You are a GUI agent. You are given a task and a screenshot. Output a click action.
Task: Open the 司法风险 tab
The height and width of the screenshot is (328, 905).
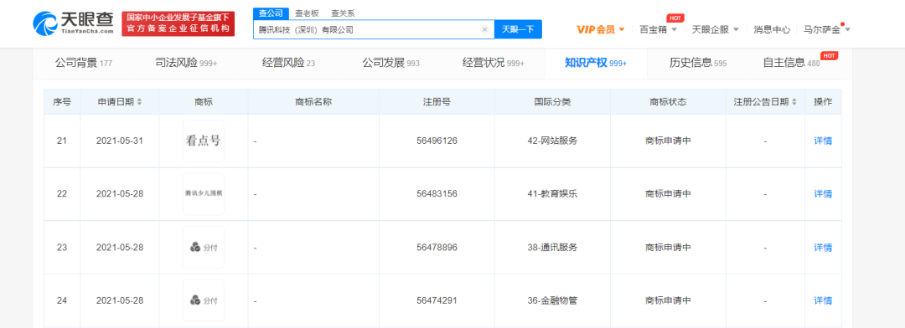pyautogui.click(x=186, y=63)
